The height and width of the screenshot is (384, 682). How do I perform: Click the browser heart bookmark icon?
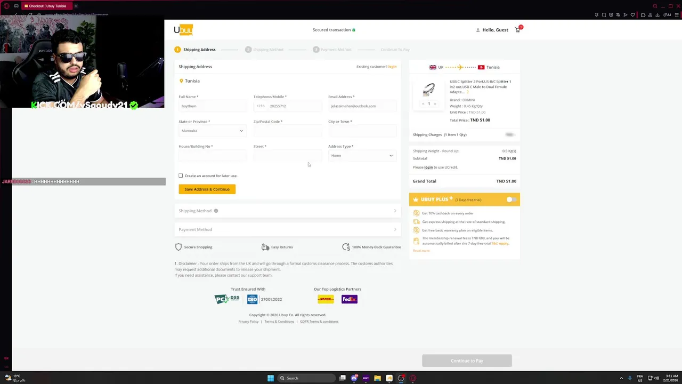point(632,15)
